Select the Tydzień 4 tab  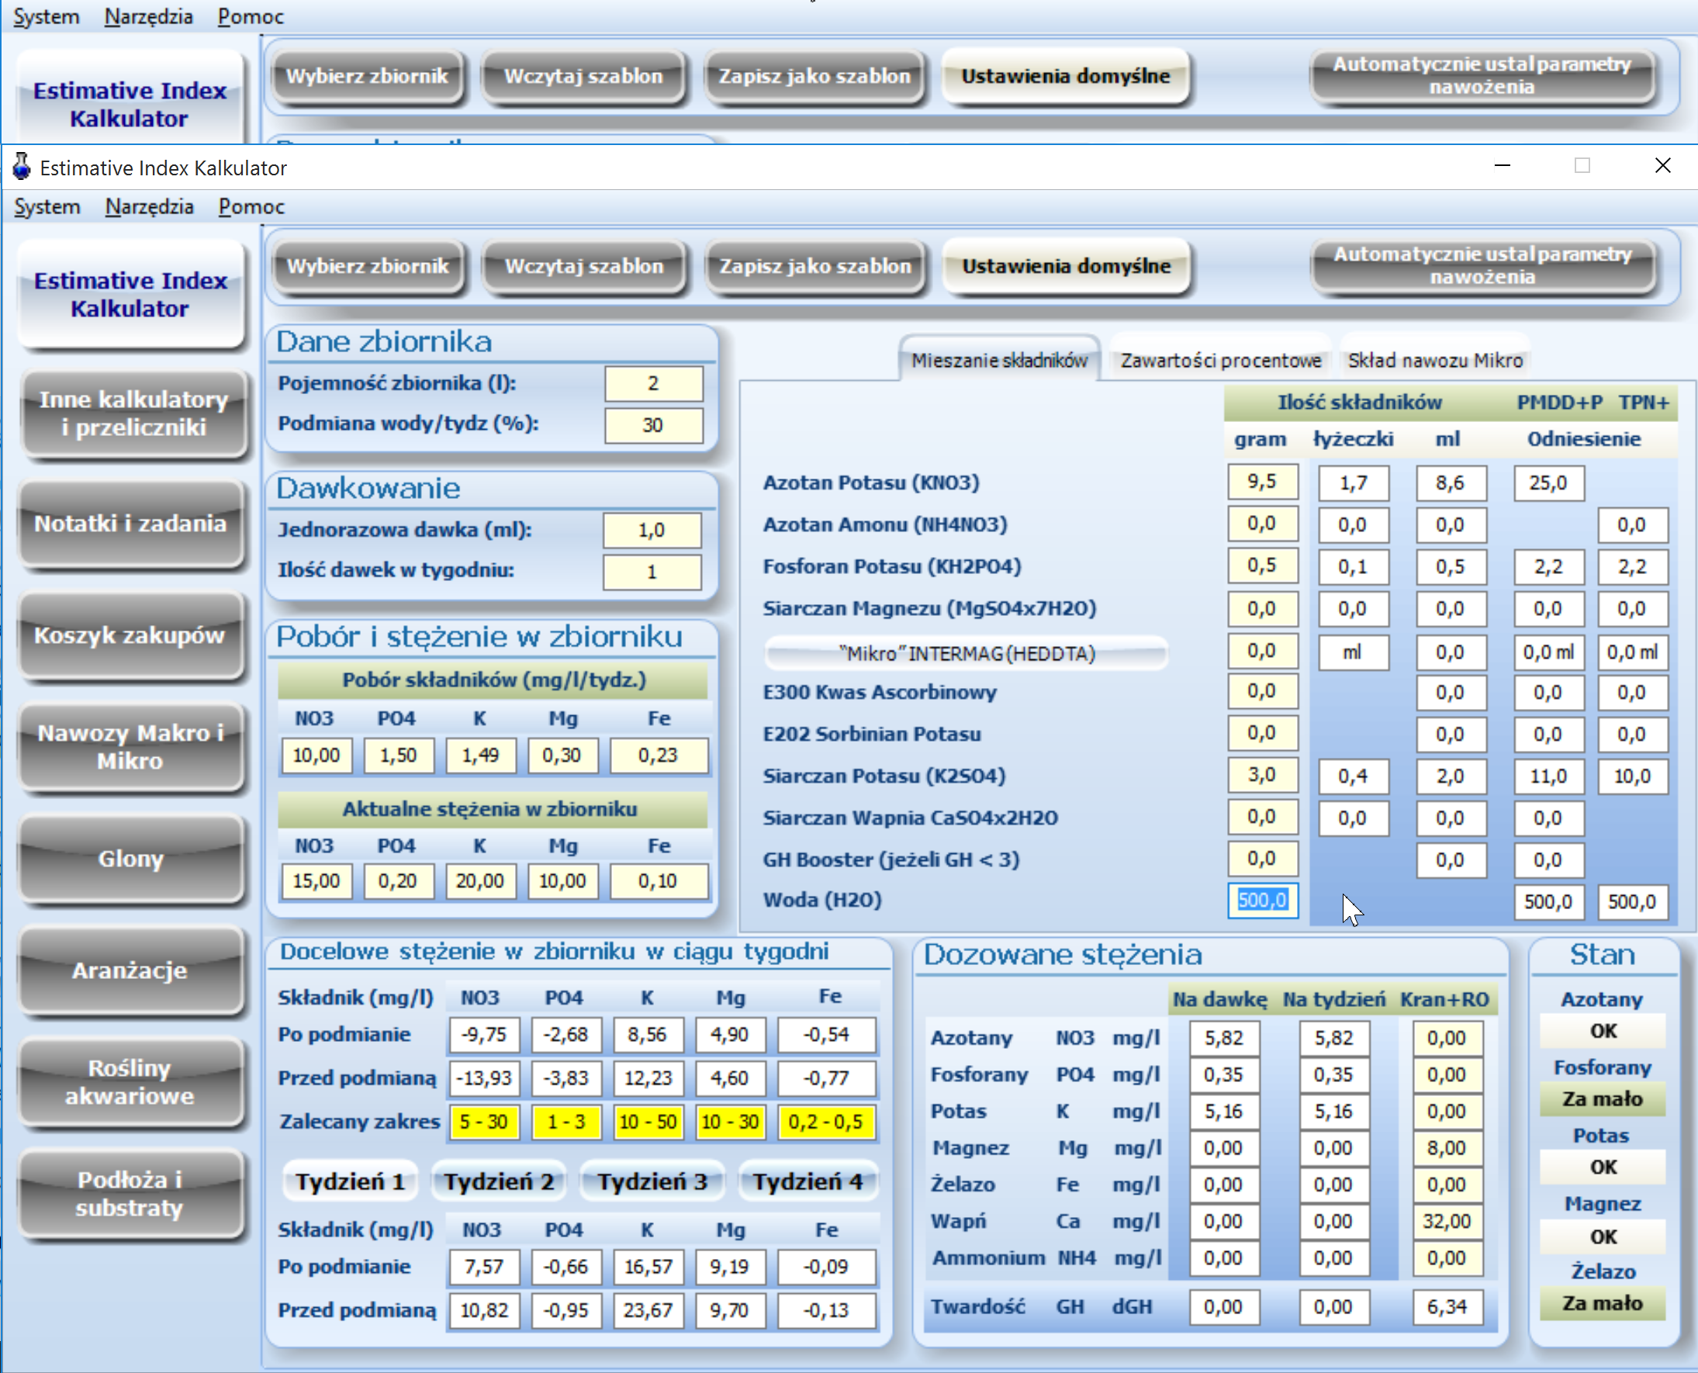(808, 1181)
